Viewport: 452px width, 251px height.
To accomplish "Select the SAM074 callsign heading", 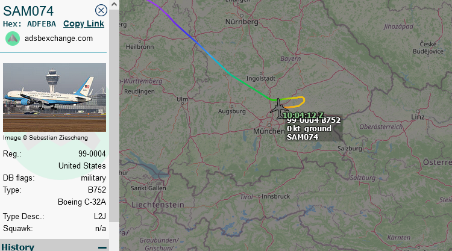I will tap(28, 11).
